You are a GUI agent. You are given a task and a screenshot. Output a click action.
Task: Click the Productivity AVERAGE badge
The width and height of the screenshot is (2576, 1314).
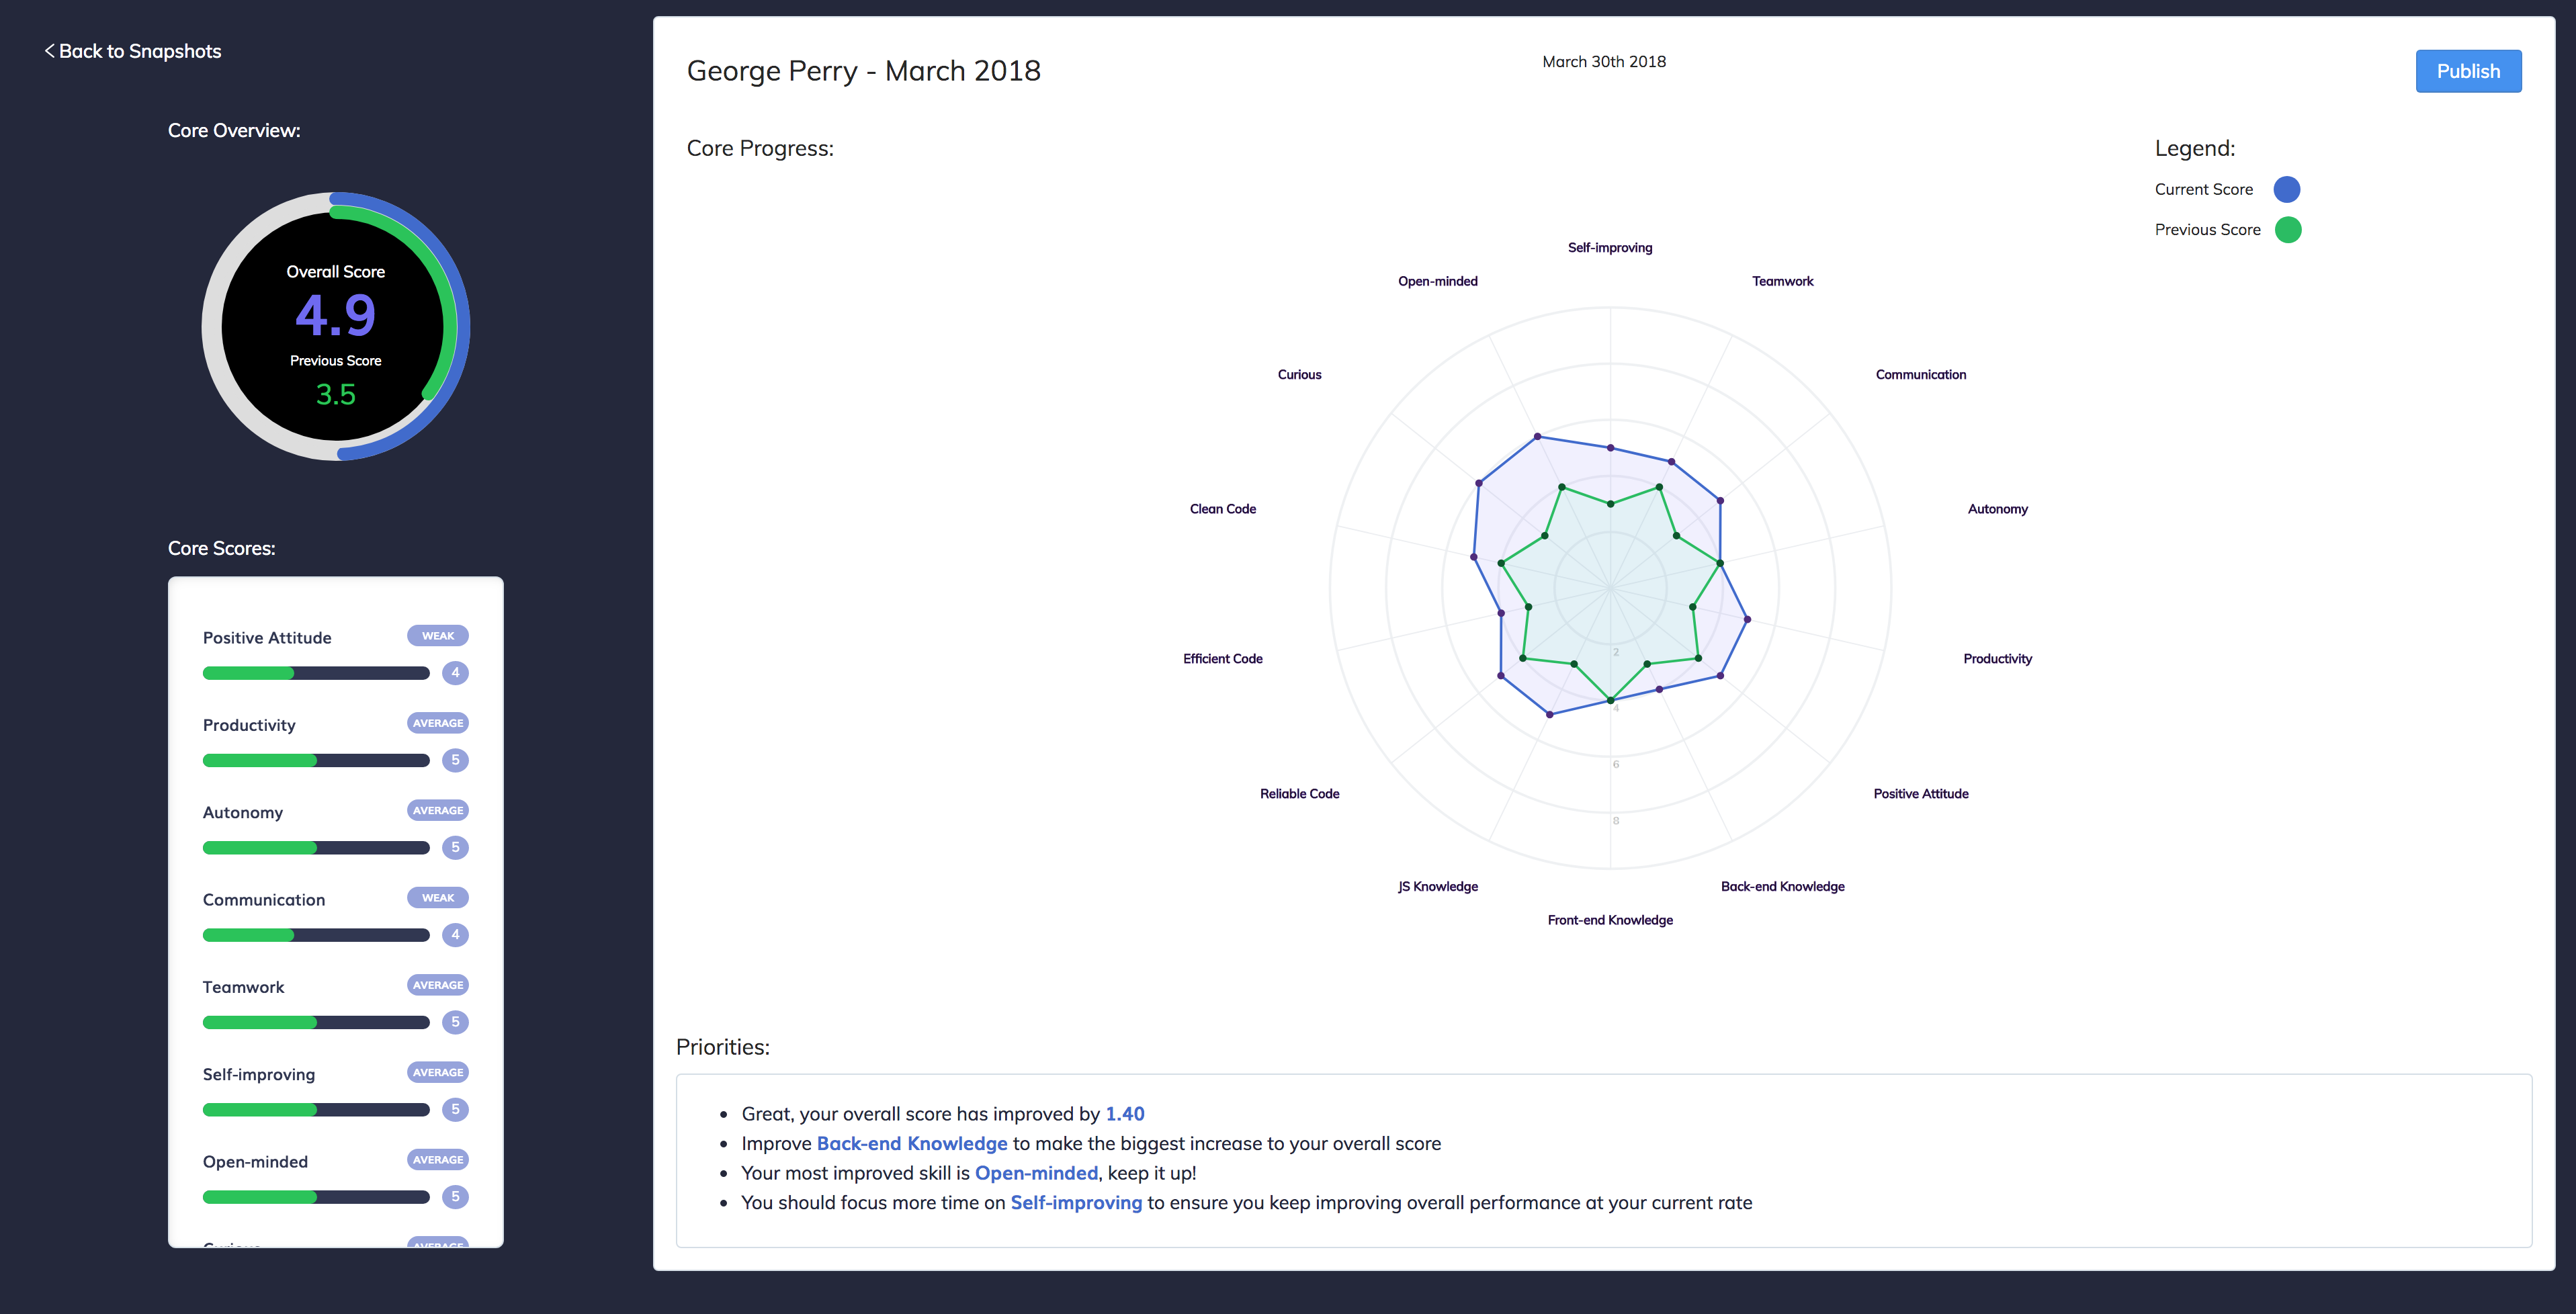tap(437, 723)
